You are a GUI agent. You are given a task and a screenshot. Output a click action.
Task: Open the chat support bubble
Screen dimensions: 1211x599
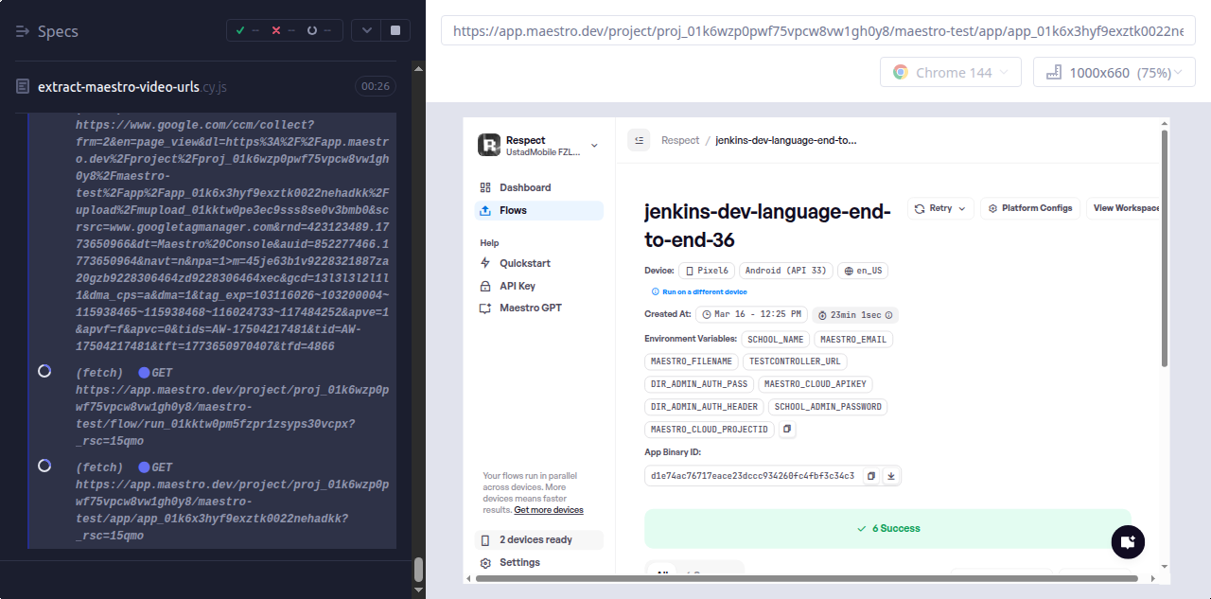tap(1127, 542)
